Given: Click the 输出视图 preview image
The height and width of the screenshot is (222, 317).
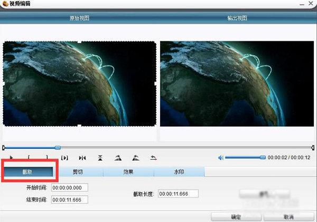Looking at the screenshot, I should click(x=237, y=84).
